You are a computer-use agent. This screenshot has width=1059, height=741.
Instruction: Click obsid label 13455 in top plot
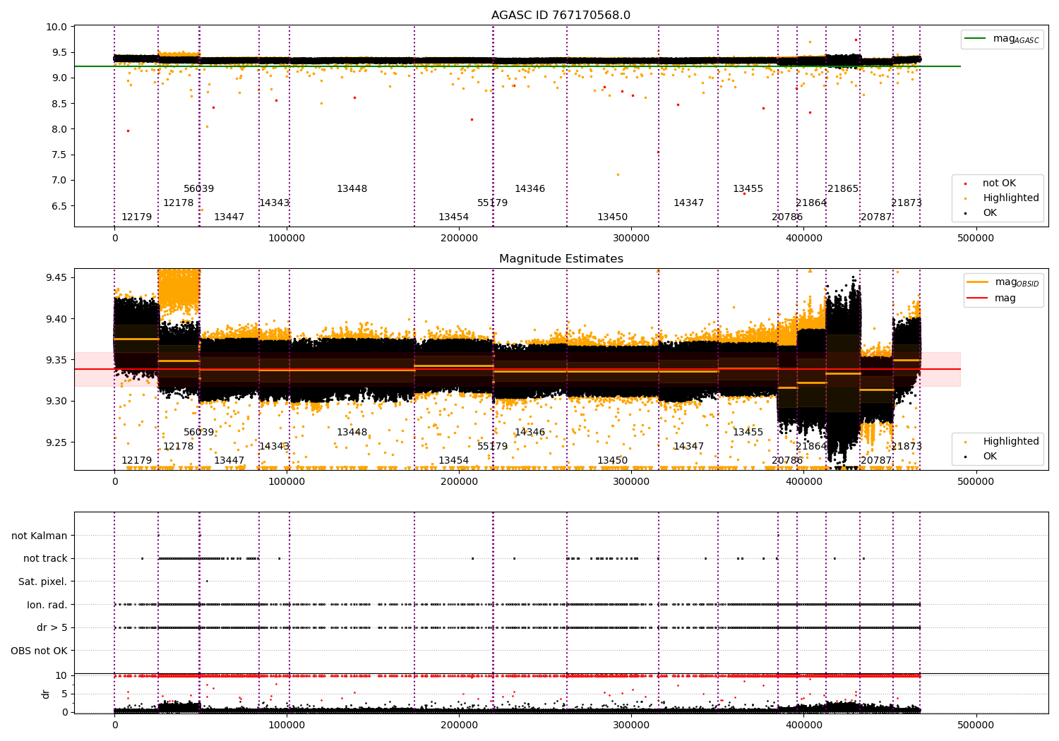pyautogui.click(x=748, y=189)
